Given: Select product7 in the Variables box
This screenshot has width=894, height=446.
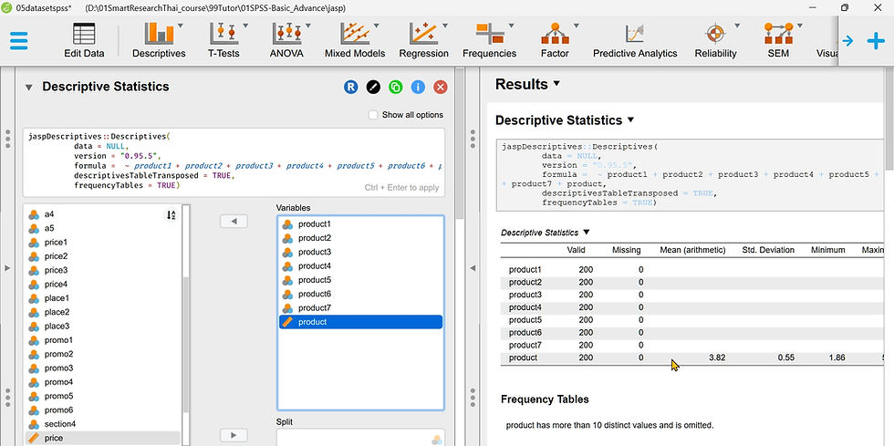Looking at the screenshot, I should (360, 308).
